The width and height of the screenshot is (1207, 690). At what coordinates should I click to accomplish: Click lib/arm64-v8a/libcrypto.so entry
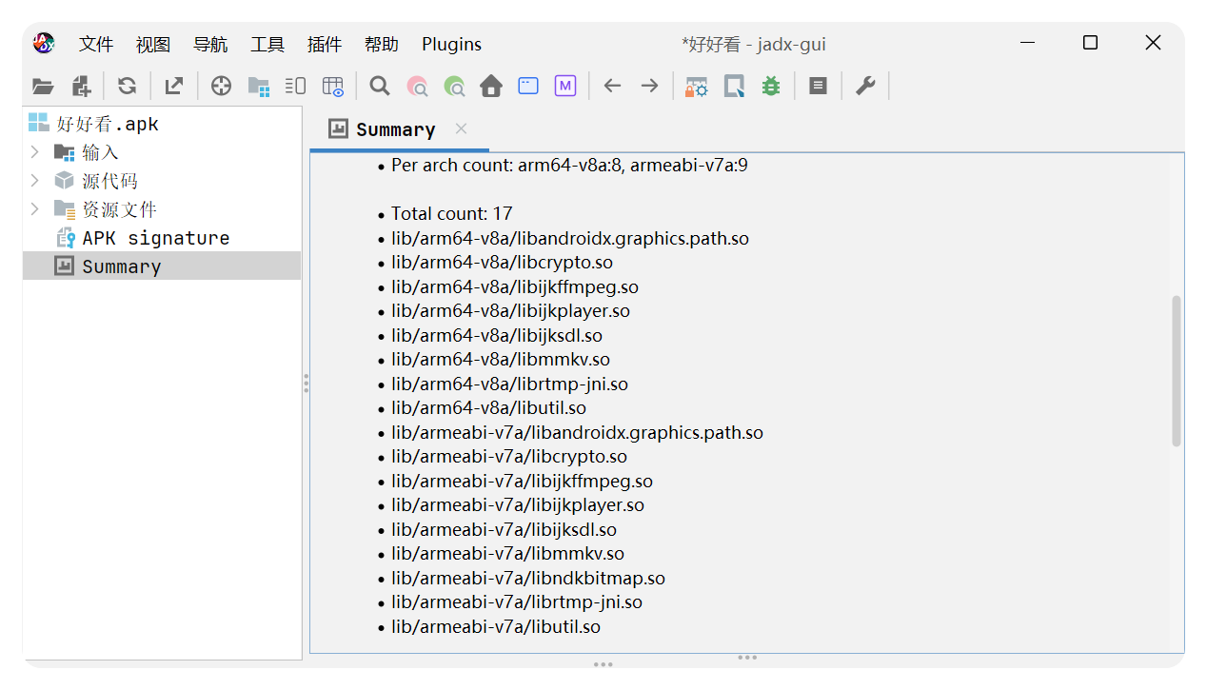[502, 263]
